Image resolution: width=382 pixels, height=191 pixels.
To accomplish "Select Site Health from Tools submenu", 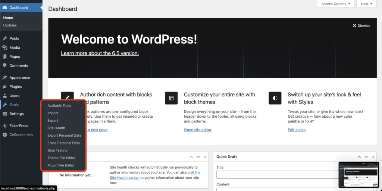I will point(56,128).
